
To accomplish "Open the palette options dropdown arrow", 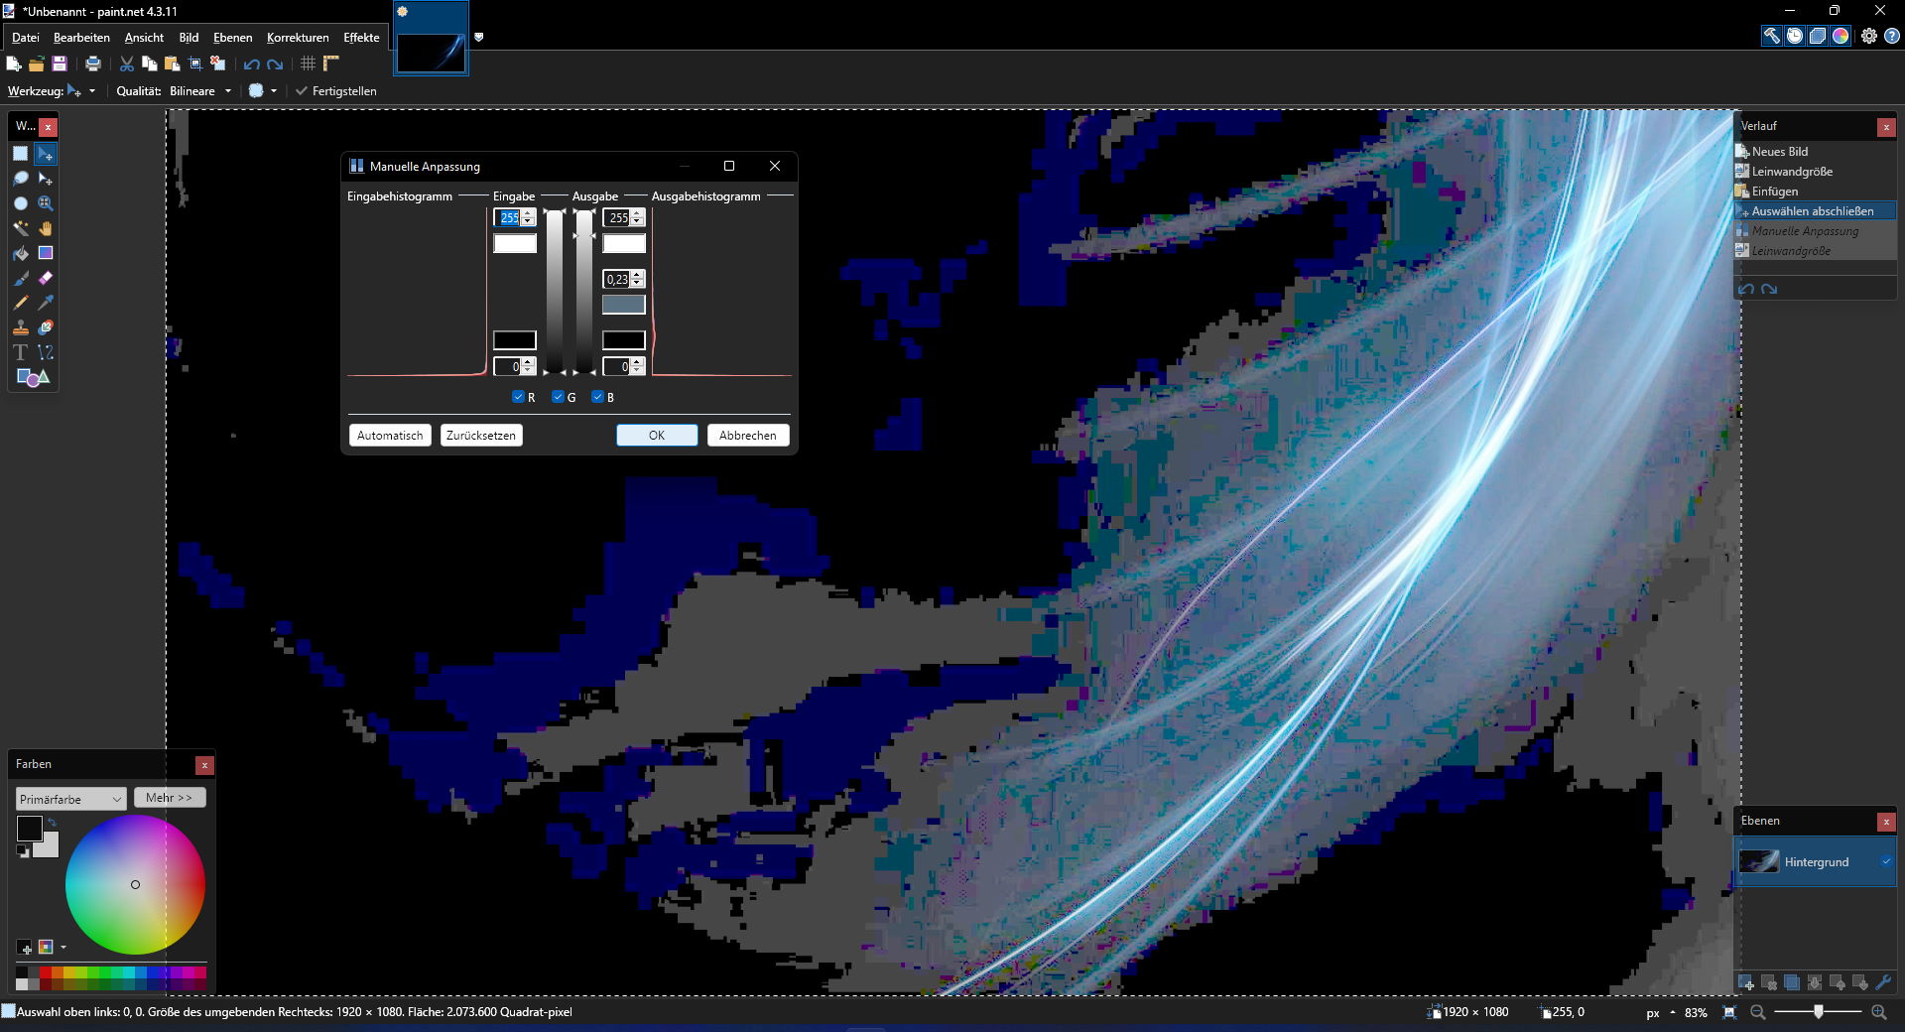I will coord(63,947).
